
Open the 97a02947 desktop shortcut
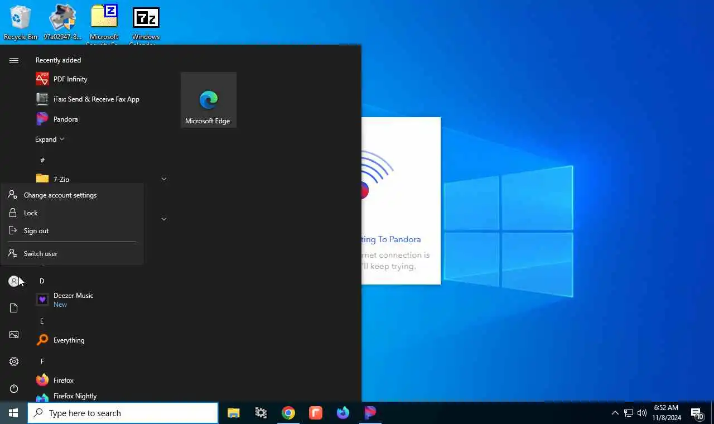pyautogui.click(x=62, y=23)
